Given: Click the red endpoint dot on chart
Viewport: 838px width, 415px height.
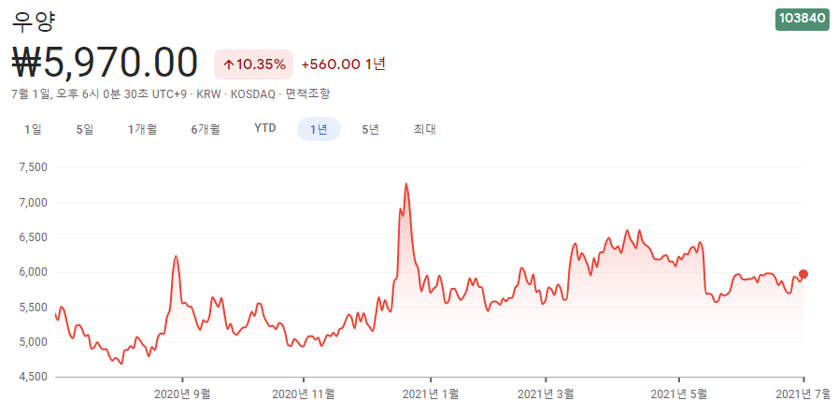Looking at the screenshot, I should point(803,274).
